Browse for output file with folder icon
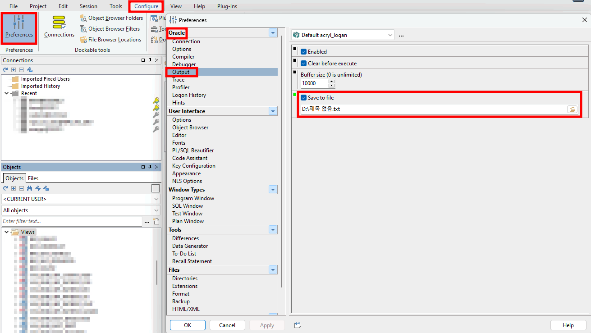 click(572, 109)
